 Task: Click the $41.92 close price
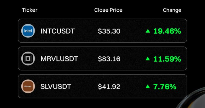[x=109, y=87]
